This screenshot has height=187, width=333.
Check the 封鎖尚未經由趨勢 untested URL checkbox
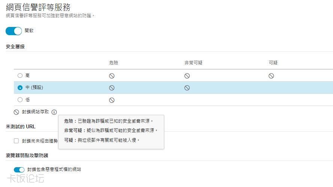pyautogui.click(x=16, y=141)
